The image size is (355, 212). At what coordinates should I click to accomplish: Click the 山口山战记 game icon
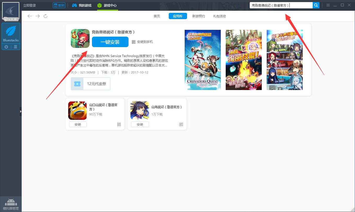pos(78,110)
